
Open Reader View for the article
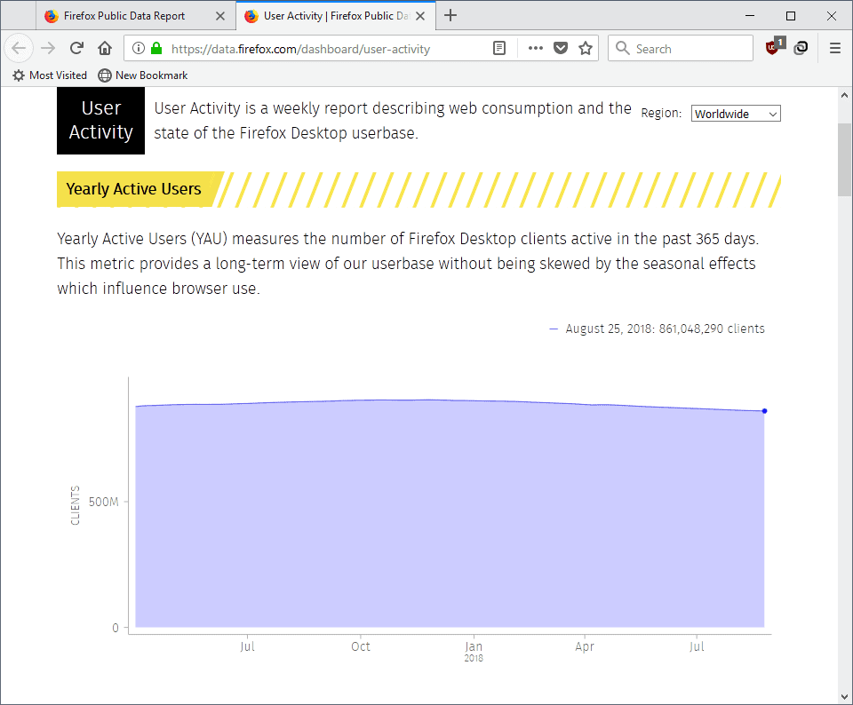click(499, 49)
